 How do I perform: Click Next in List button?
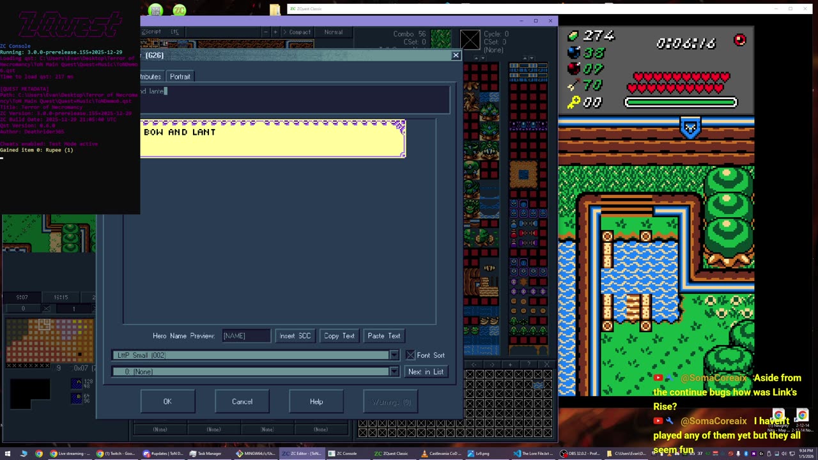pos(426,372)
